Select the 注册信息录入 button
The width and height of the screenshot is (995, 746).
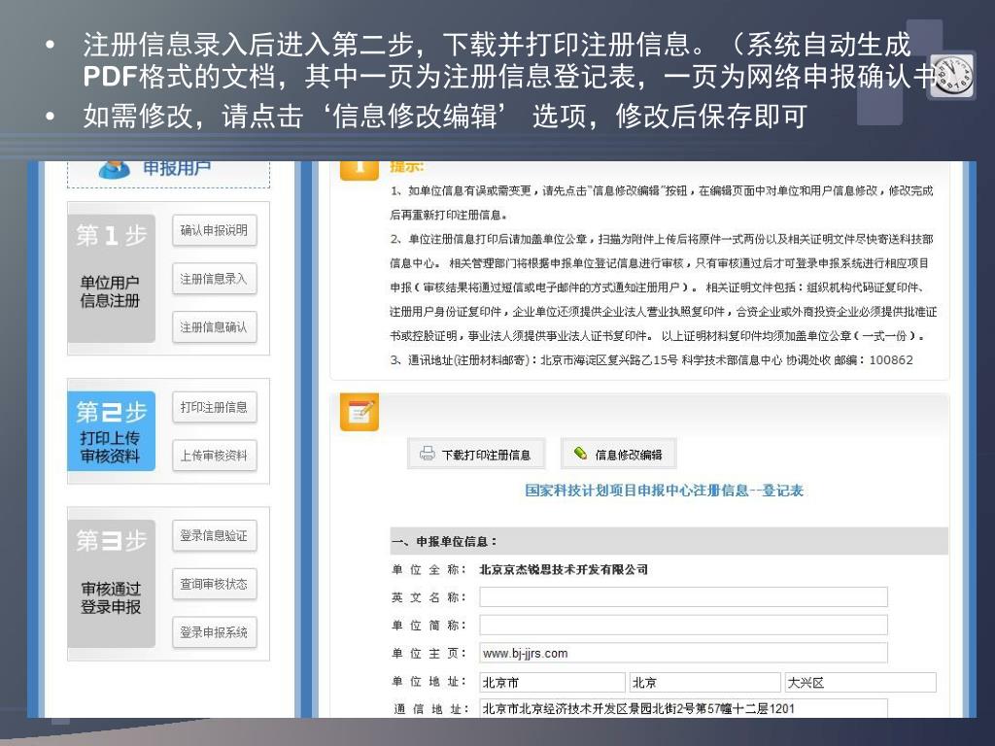point(214,279)
